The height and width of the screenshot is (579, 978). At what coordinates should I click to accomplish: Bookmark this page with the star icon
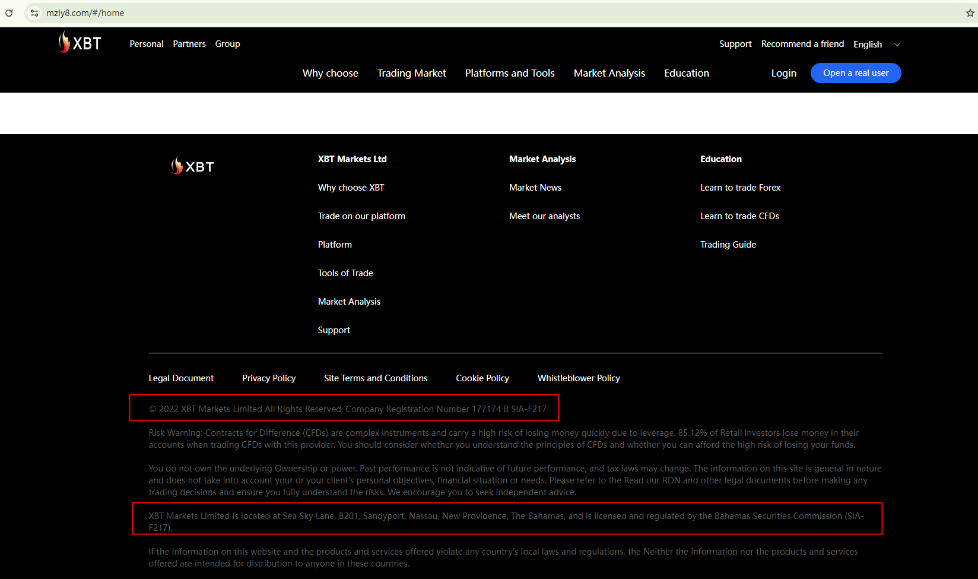(970, 13)
